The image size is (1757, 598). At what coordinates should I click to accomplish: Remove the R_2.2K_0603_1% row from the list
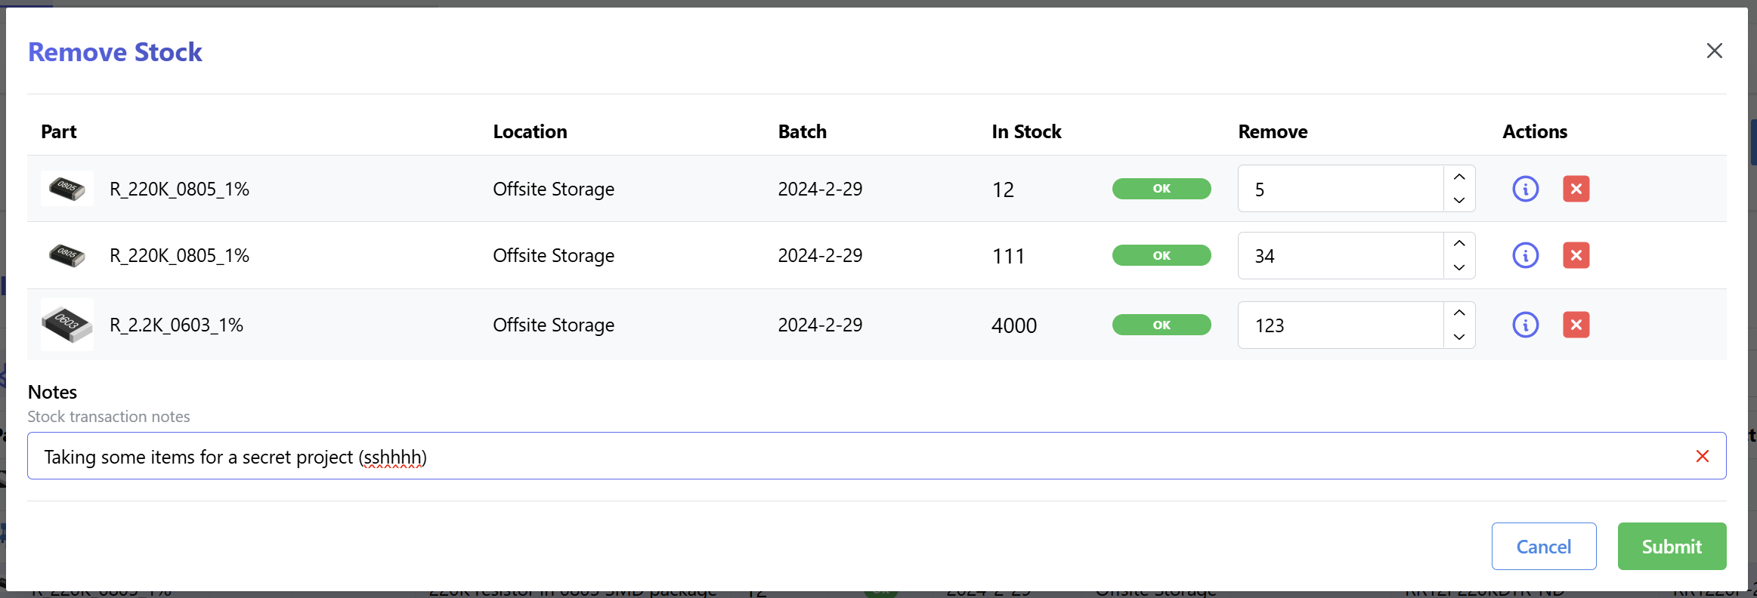point(1576,325)
